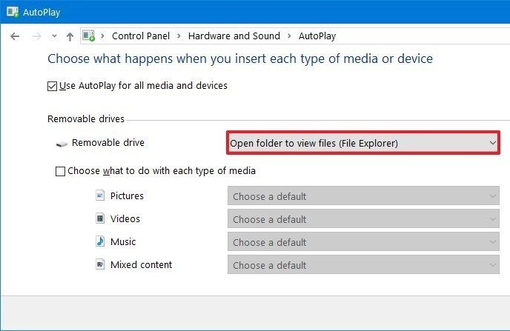
Task: Click the Pictures media icon
Action: point(100,196)
